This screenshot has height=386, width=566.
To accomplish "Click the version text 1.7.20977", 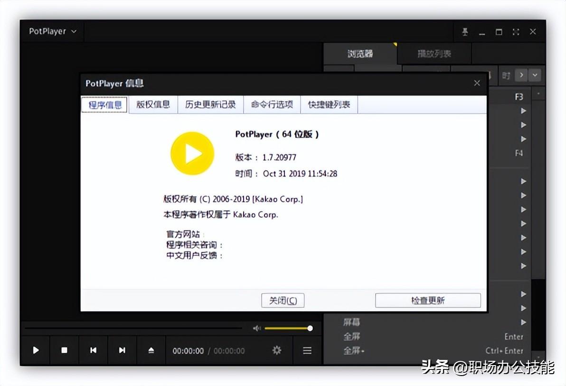I will (x=279, y=157).
